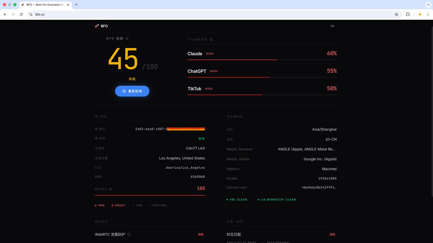Click the MacIntel platform value
This screenshot has width=433, height=243.
tap(329, 169)
